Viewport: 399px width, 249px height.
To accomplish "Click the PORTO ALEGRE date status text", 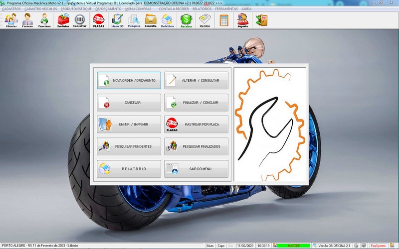I will click(40, 246).
